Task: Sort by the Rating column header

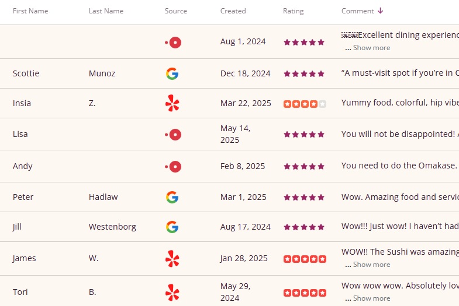Action: tap(293, 11)
